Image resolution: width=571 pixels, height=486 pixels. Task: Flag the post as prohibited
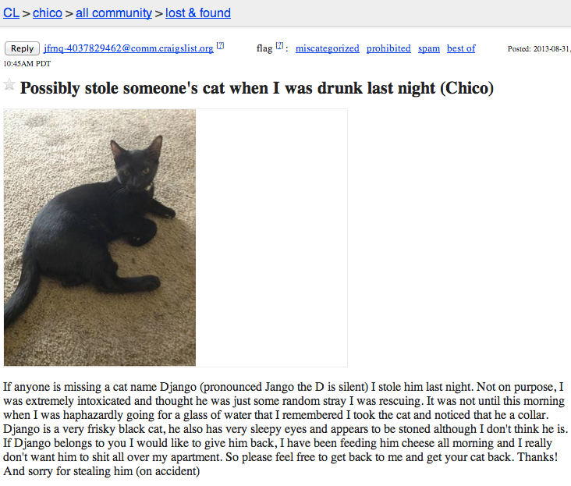point(388,48)
